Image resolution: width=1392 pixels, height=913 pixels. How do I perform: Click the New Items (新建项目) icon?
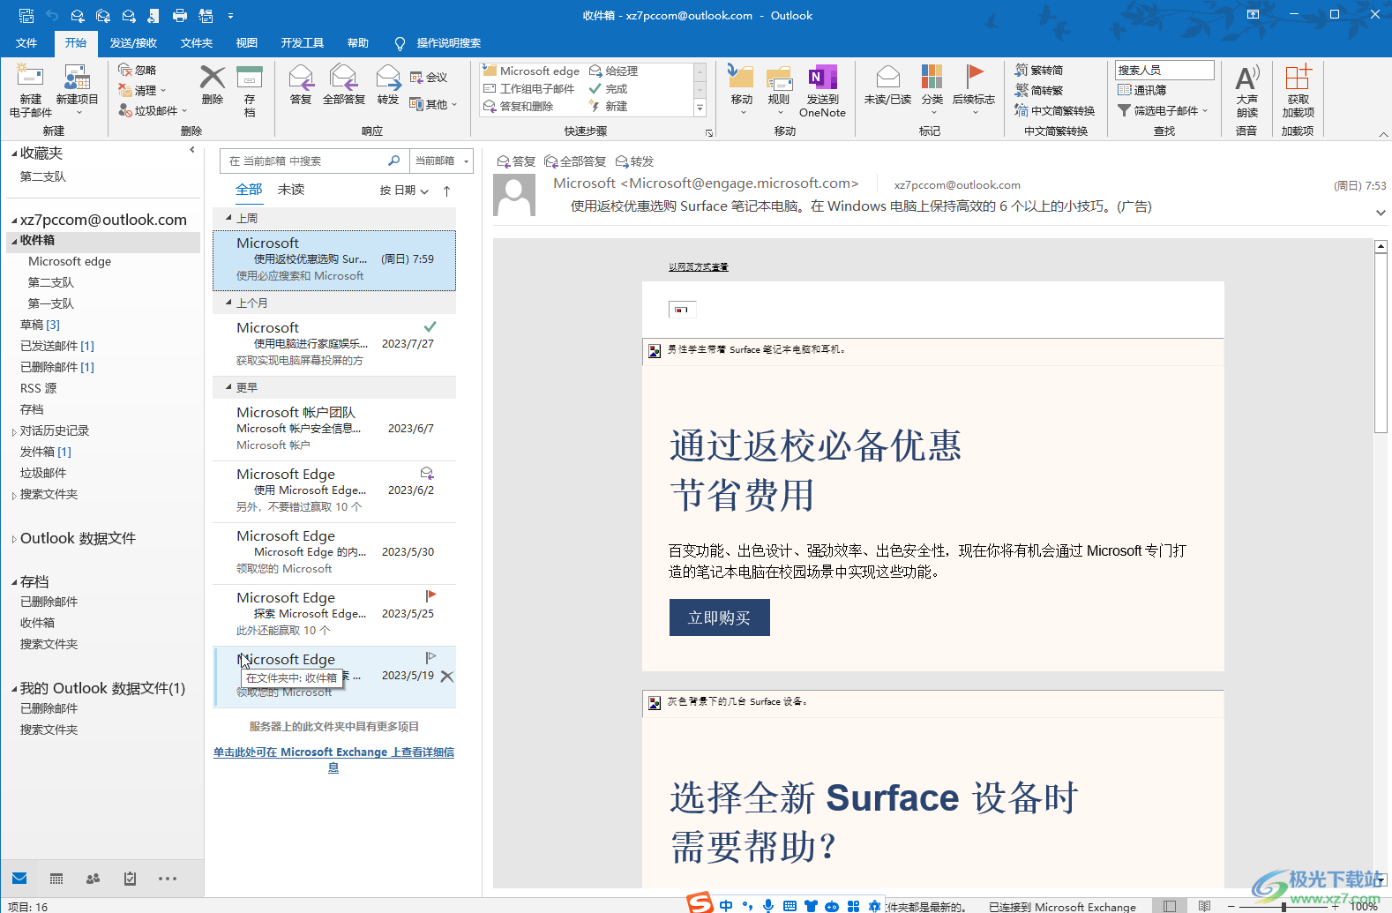[x=77, y=78]
